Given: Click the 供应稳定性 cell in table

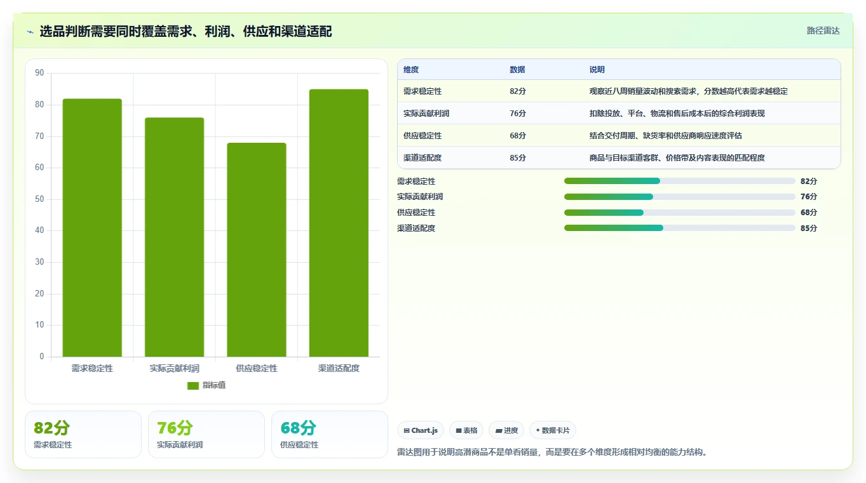Looking at the screenshot, I should click(x=423, y=136).
